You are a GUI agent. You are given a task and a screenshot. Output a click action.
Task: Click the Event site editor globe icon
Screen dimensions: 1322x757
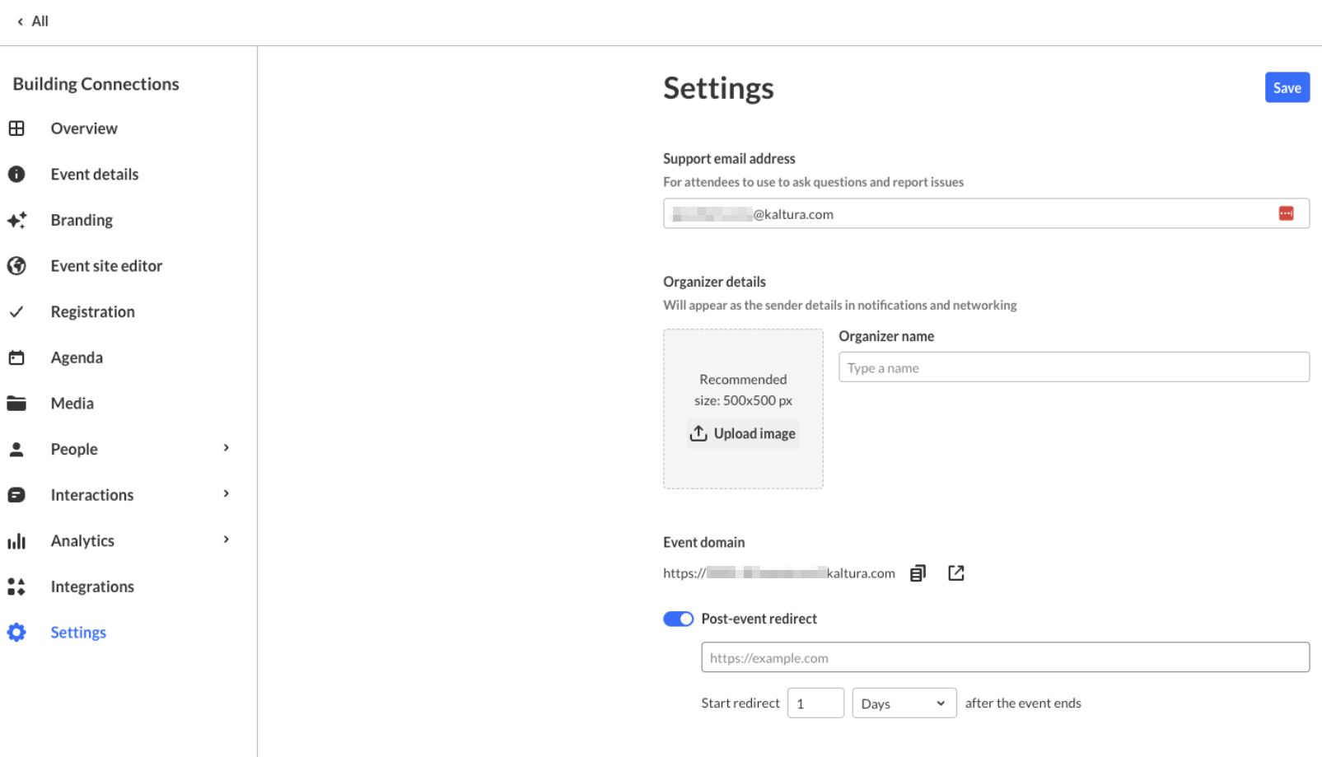(16, 266)
